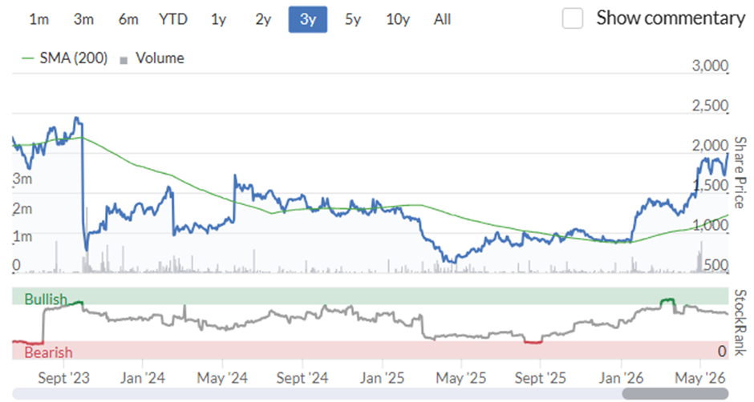754x402 pixels.
Task: Switch chart to YTD range
Action: pos(173,20)
